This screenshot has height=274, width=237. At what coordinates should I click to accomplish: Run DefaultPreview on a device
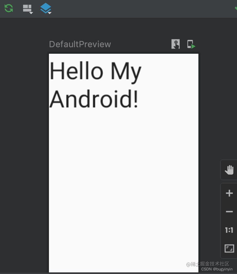click(x=191, y=44)
